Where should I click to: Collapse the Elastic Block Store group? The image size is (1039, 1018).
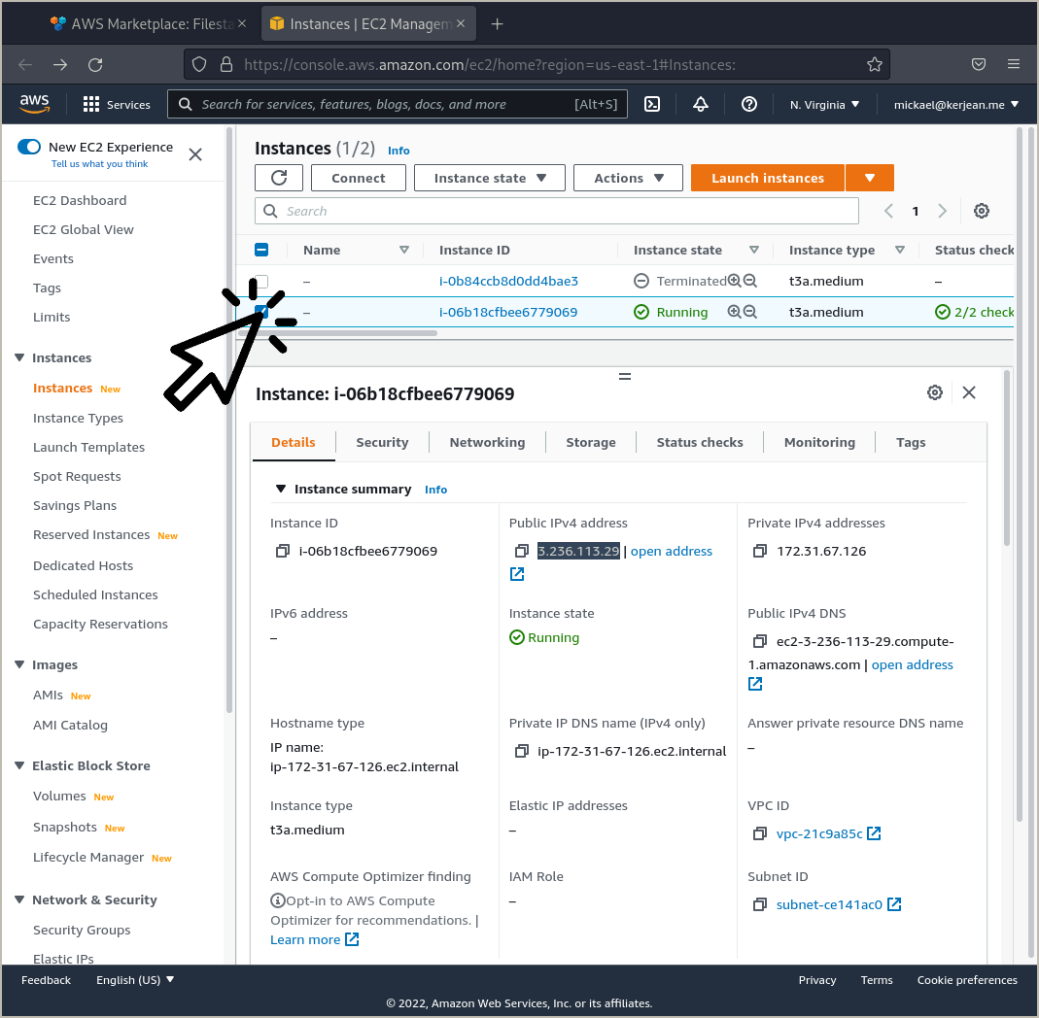point(19,765)
